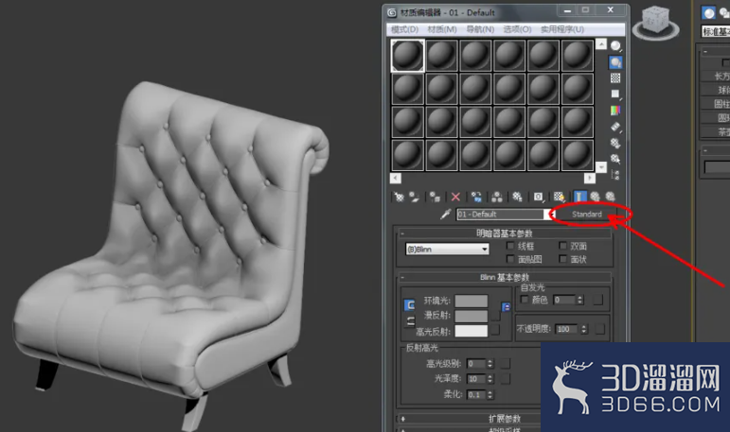Enable the 双面 two-sided checkbox
This screenshot has width=730, height=432.
pos(562,246)
